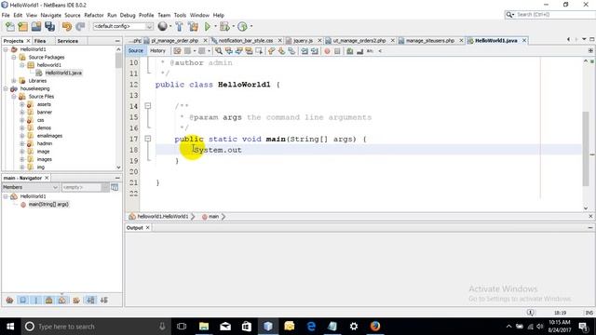Click Previous Bookmark icon in editor toolbar
The width and height of the screenshot is (596, 335).
pos(271,51)
